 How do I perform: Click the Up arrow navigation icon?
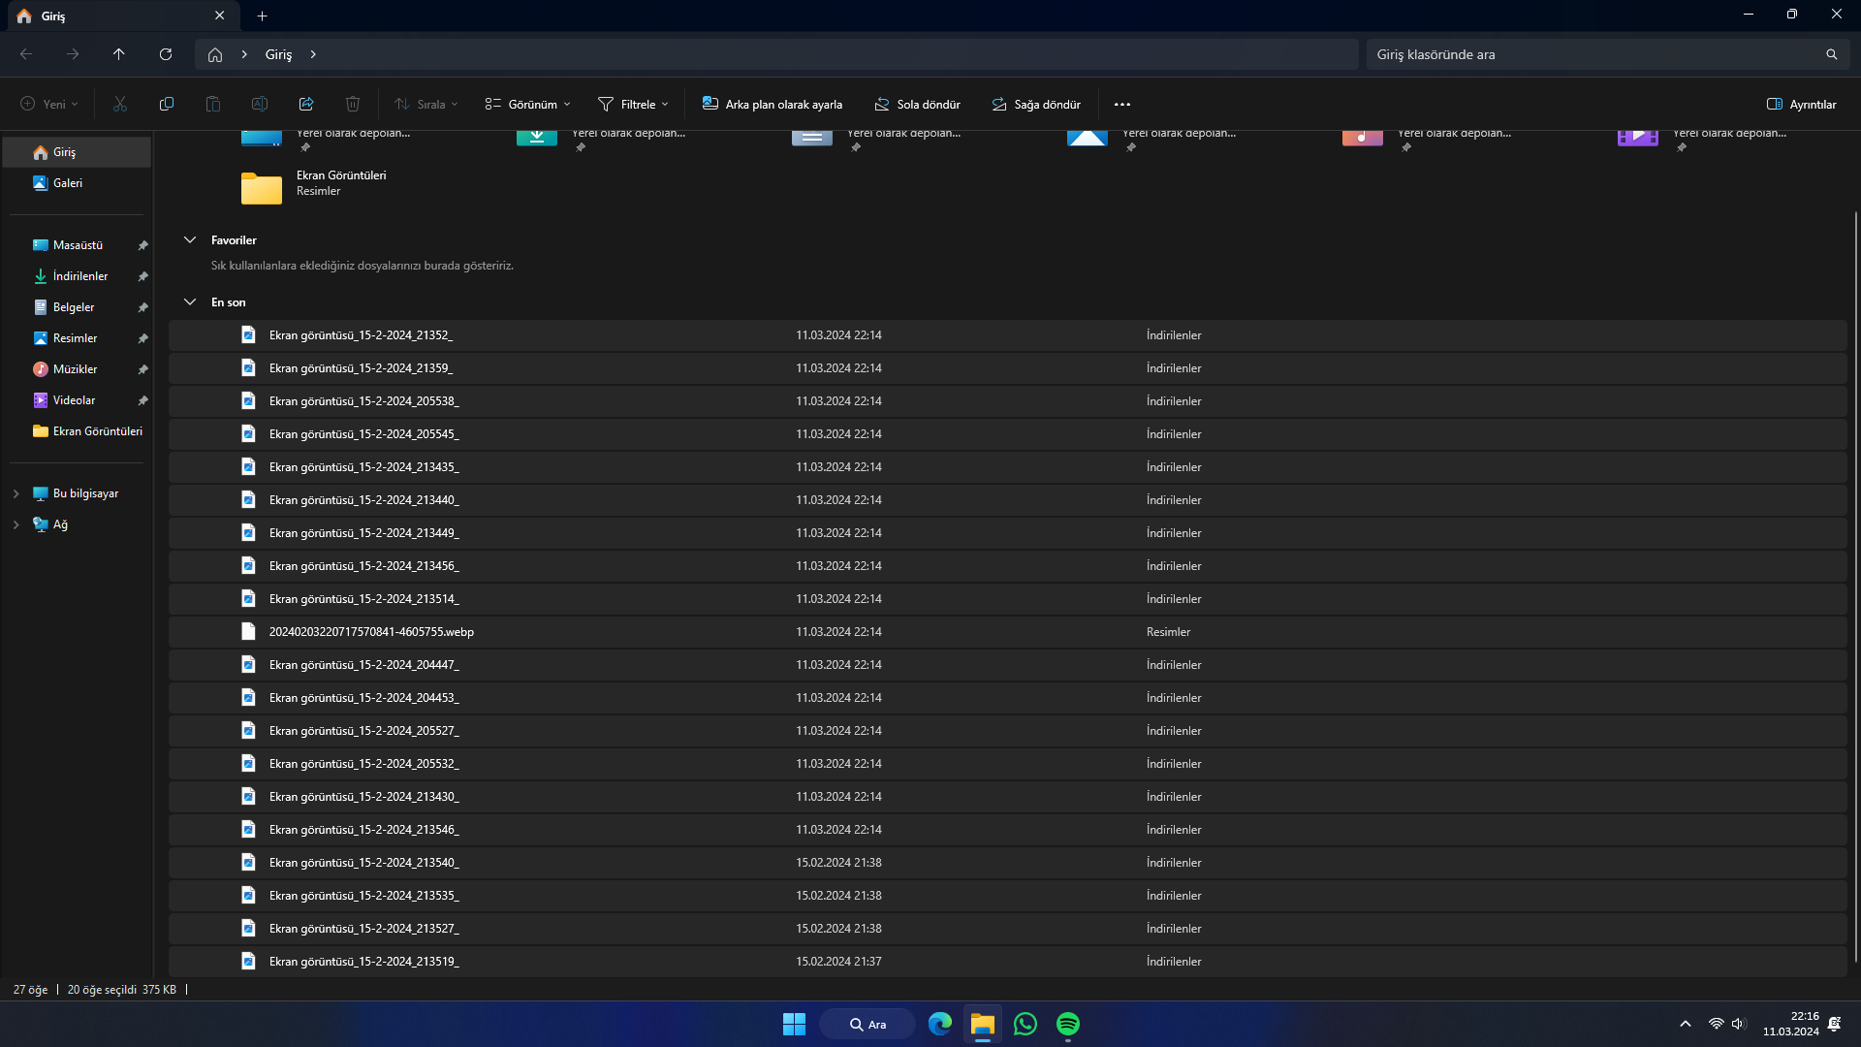(119, 54)
